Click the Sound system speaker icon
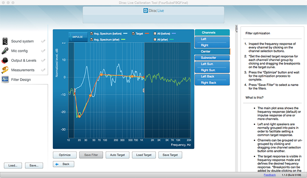307x178 pixels. (x=5, y=41)
